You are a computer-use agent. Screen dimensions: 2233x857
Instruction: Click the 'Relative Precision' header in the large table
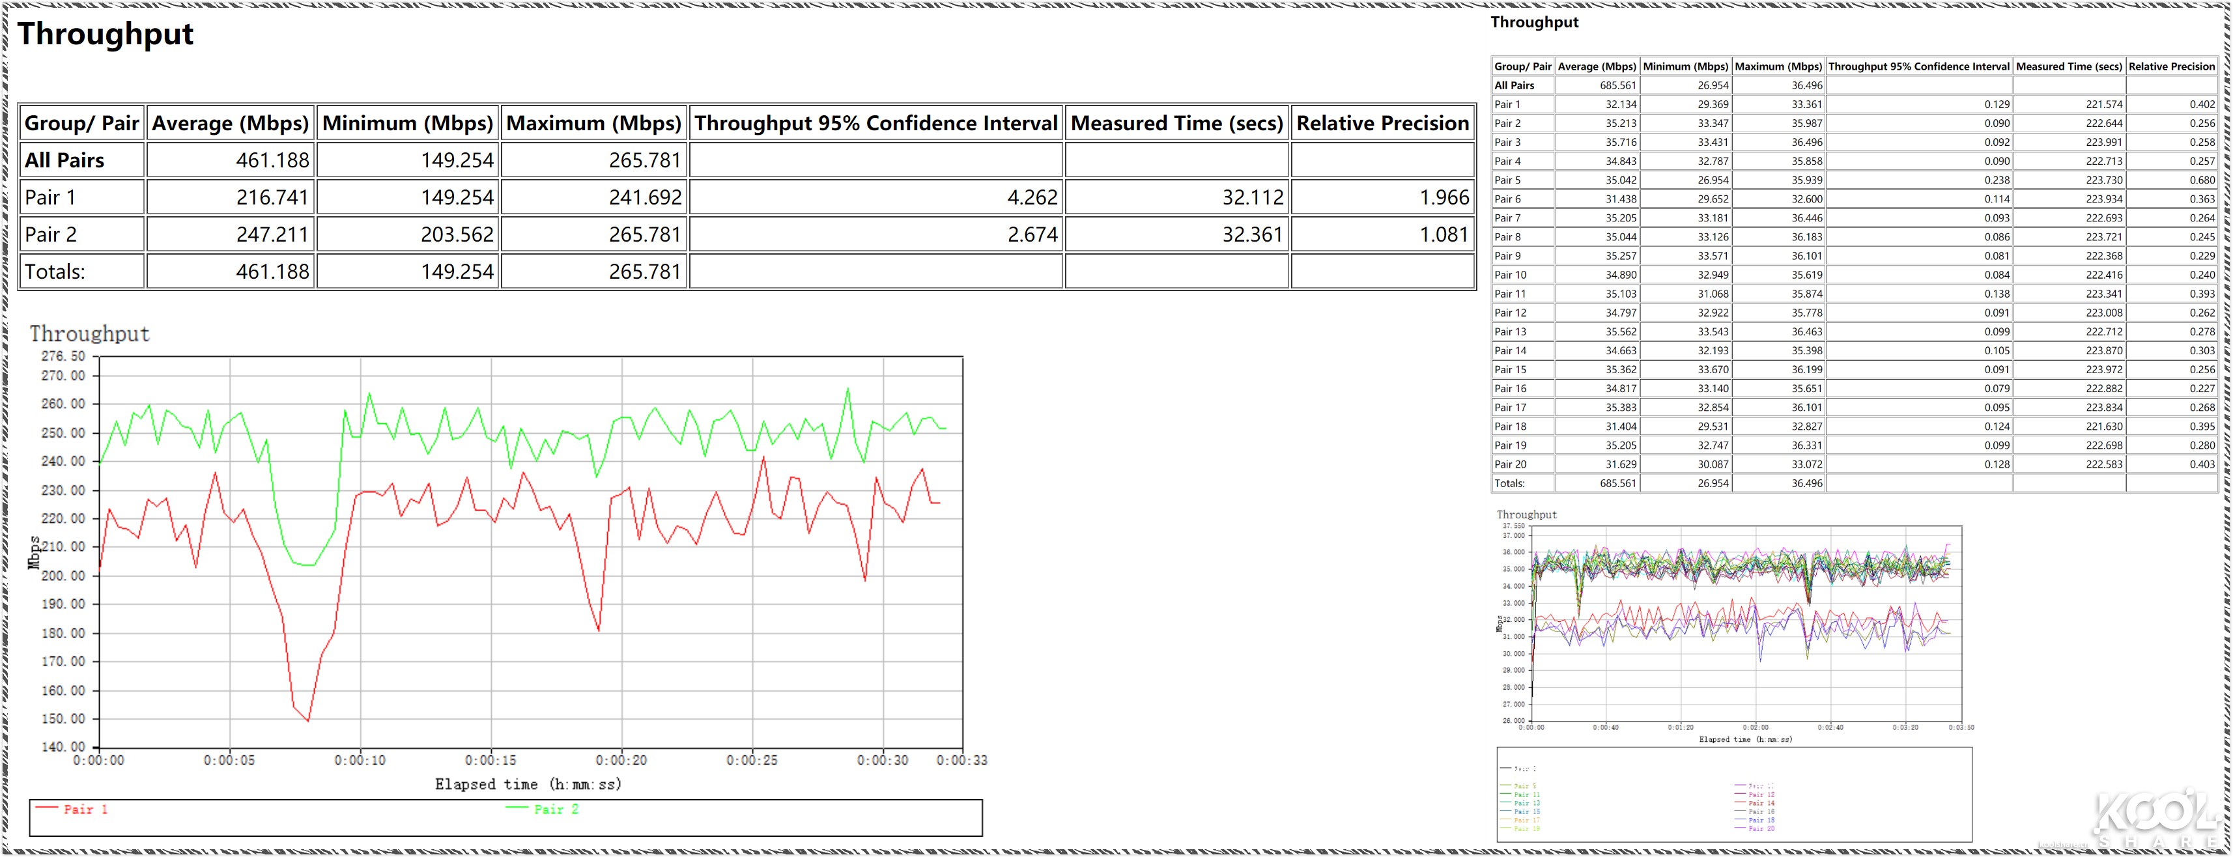[x=1382, y=123]
